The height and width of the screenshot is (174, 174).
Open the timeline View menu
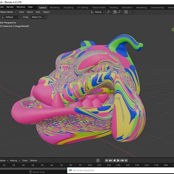click(x=25, y=160)
